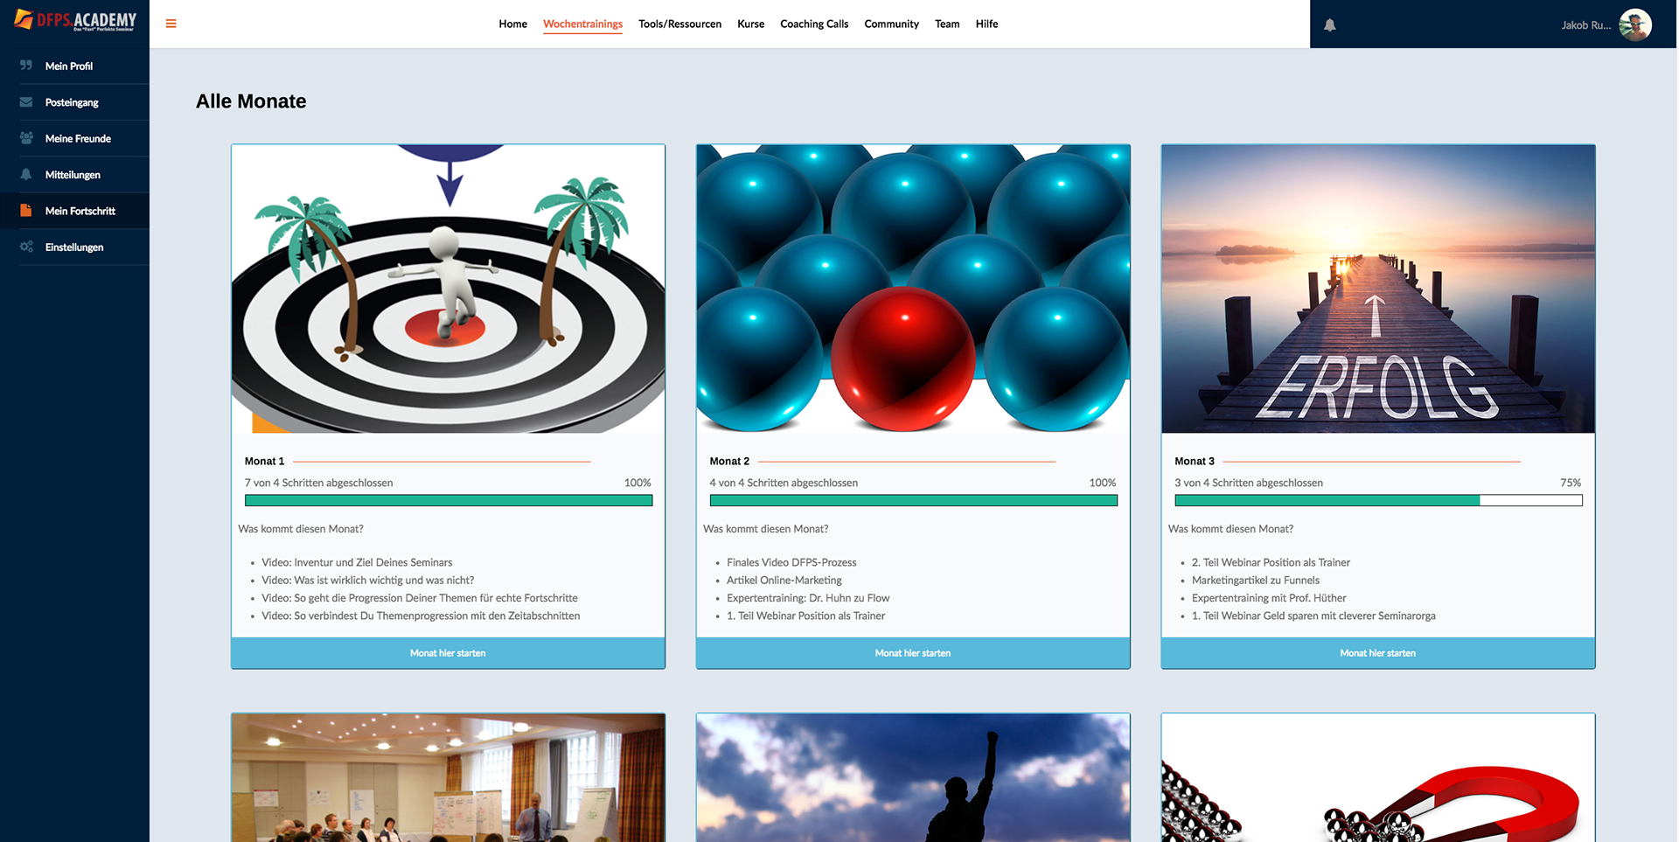Click the DFPS Academy logo
Image resolution: width=1679 pixels, height=842 pixels.
(x=75, y=20)
